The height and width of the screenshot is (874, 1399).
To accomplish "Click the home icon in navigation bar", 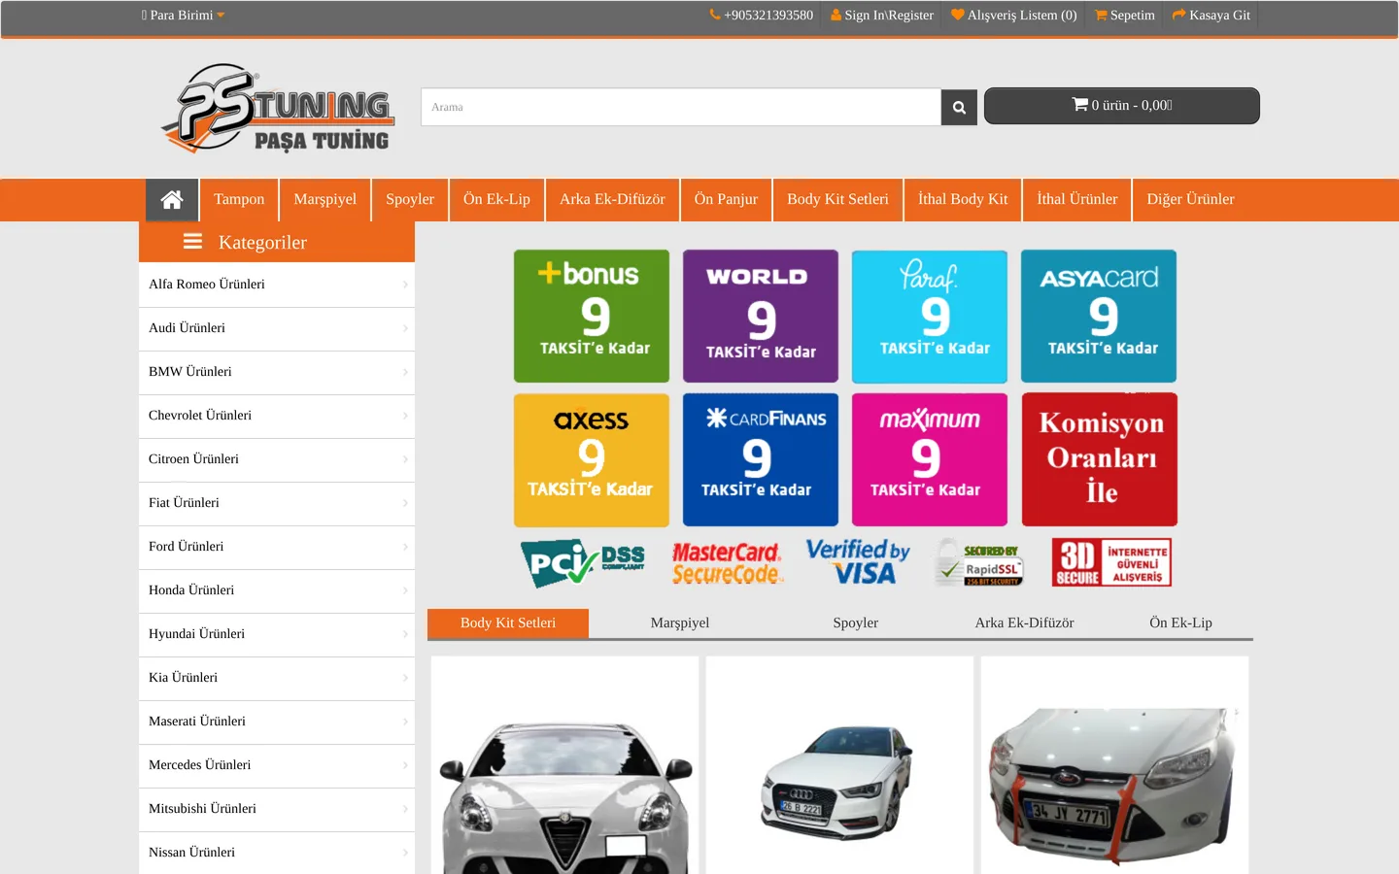I will point(172,199).
